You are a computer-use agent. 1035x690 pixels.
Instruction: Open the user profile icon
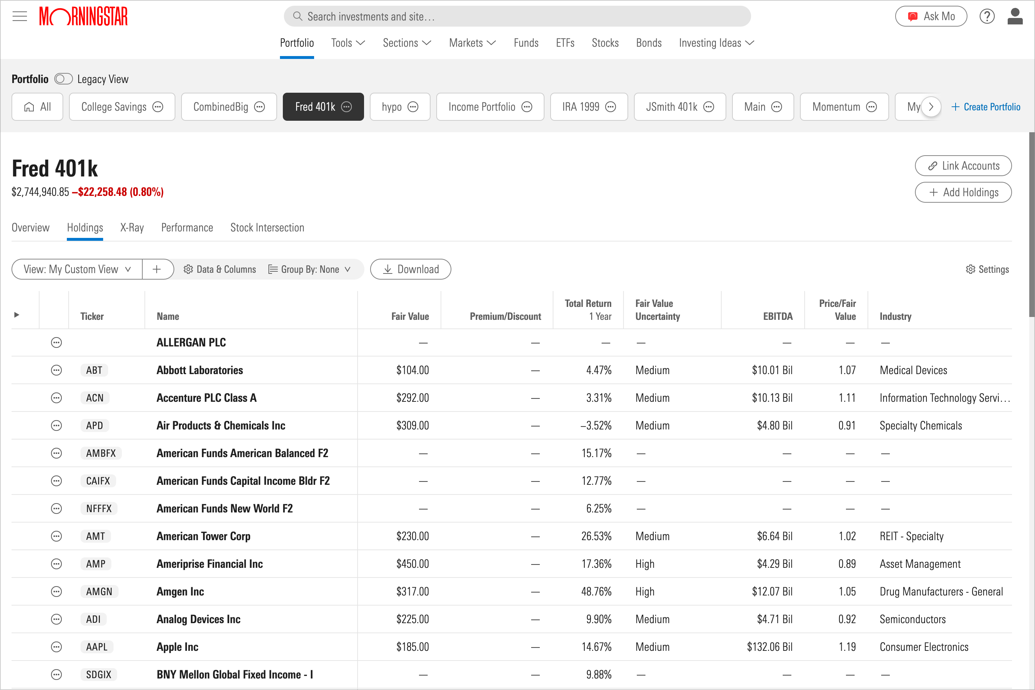click(1015, 17)
